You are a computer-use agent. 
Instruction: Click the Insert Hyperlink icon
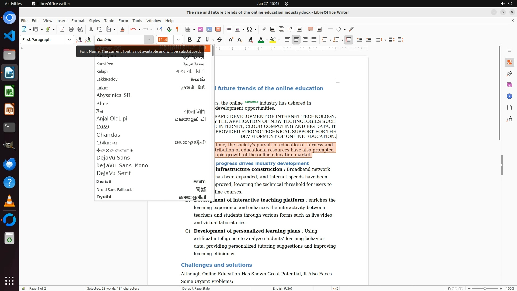click(x=264, y=29)
